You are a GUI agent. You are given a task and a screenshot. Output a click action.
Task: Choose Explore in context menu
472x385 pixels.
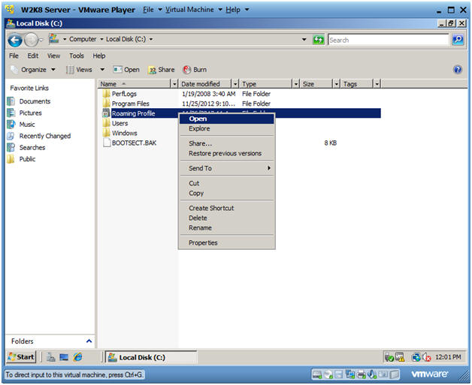click(227, 128)
